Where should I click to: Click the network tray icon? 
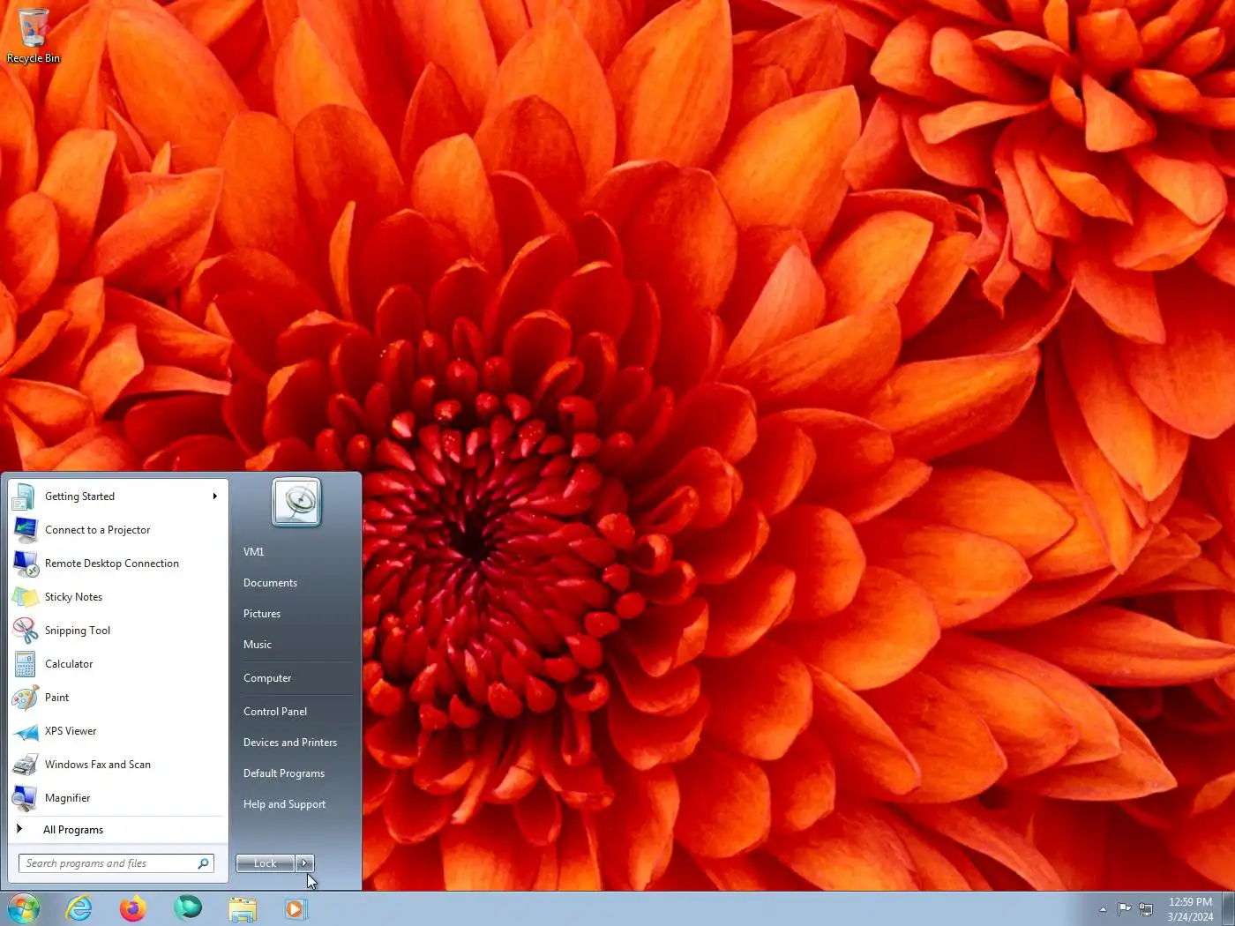pyautogui.click(x=1146, y=909)
